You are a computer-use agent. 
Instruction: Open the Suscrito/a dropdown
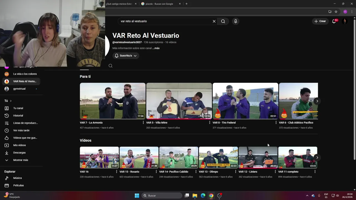[x=126, y=56]
